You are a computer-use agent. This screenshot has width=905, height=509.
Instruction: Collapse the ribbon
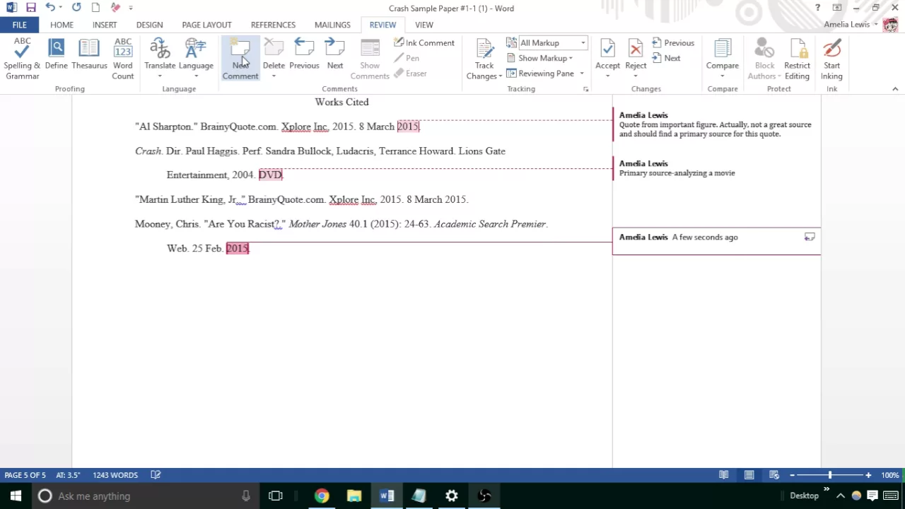point(895,89)
